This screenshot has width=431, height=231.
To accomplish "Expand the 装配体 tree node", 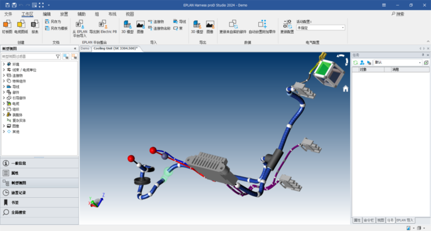I will click(x=4, y=115).
